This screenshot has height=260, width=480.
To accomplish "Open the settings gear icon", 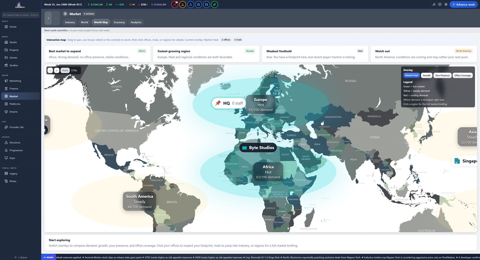I will (446, 4).
